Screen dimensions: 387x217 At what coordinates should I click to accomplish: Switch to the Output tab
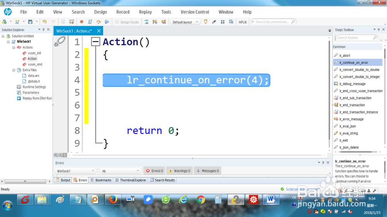pyautogui.click(x=63, y=180)
